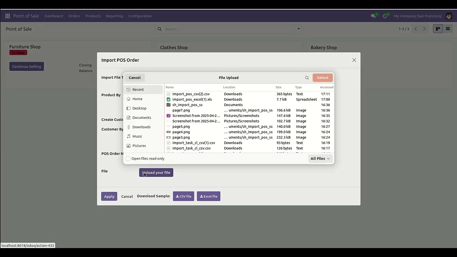Screen dimensions: 457x257
Task: Open Music in the file dialog sidebar
Action: [x=143, y=136]
